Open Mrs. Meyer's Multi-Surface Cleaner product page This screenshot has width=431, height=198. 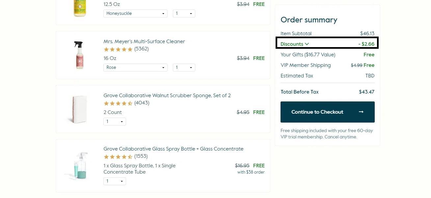(144, 42)
